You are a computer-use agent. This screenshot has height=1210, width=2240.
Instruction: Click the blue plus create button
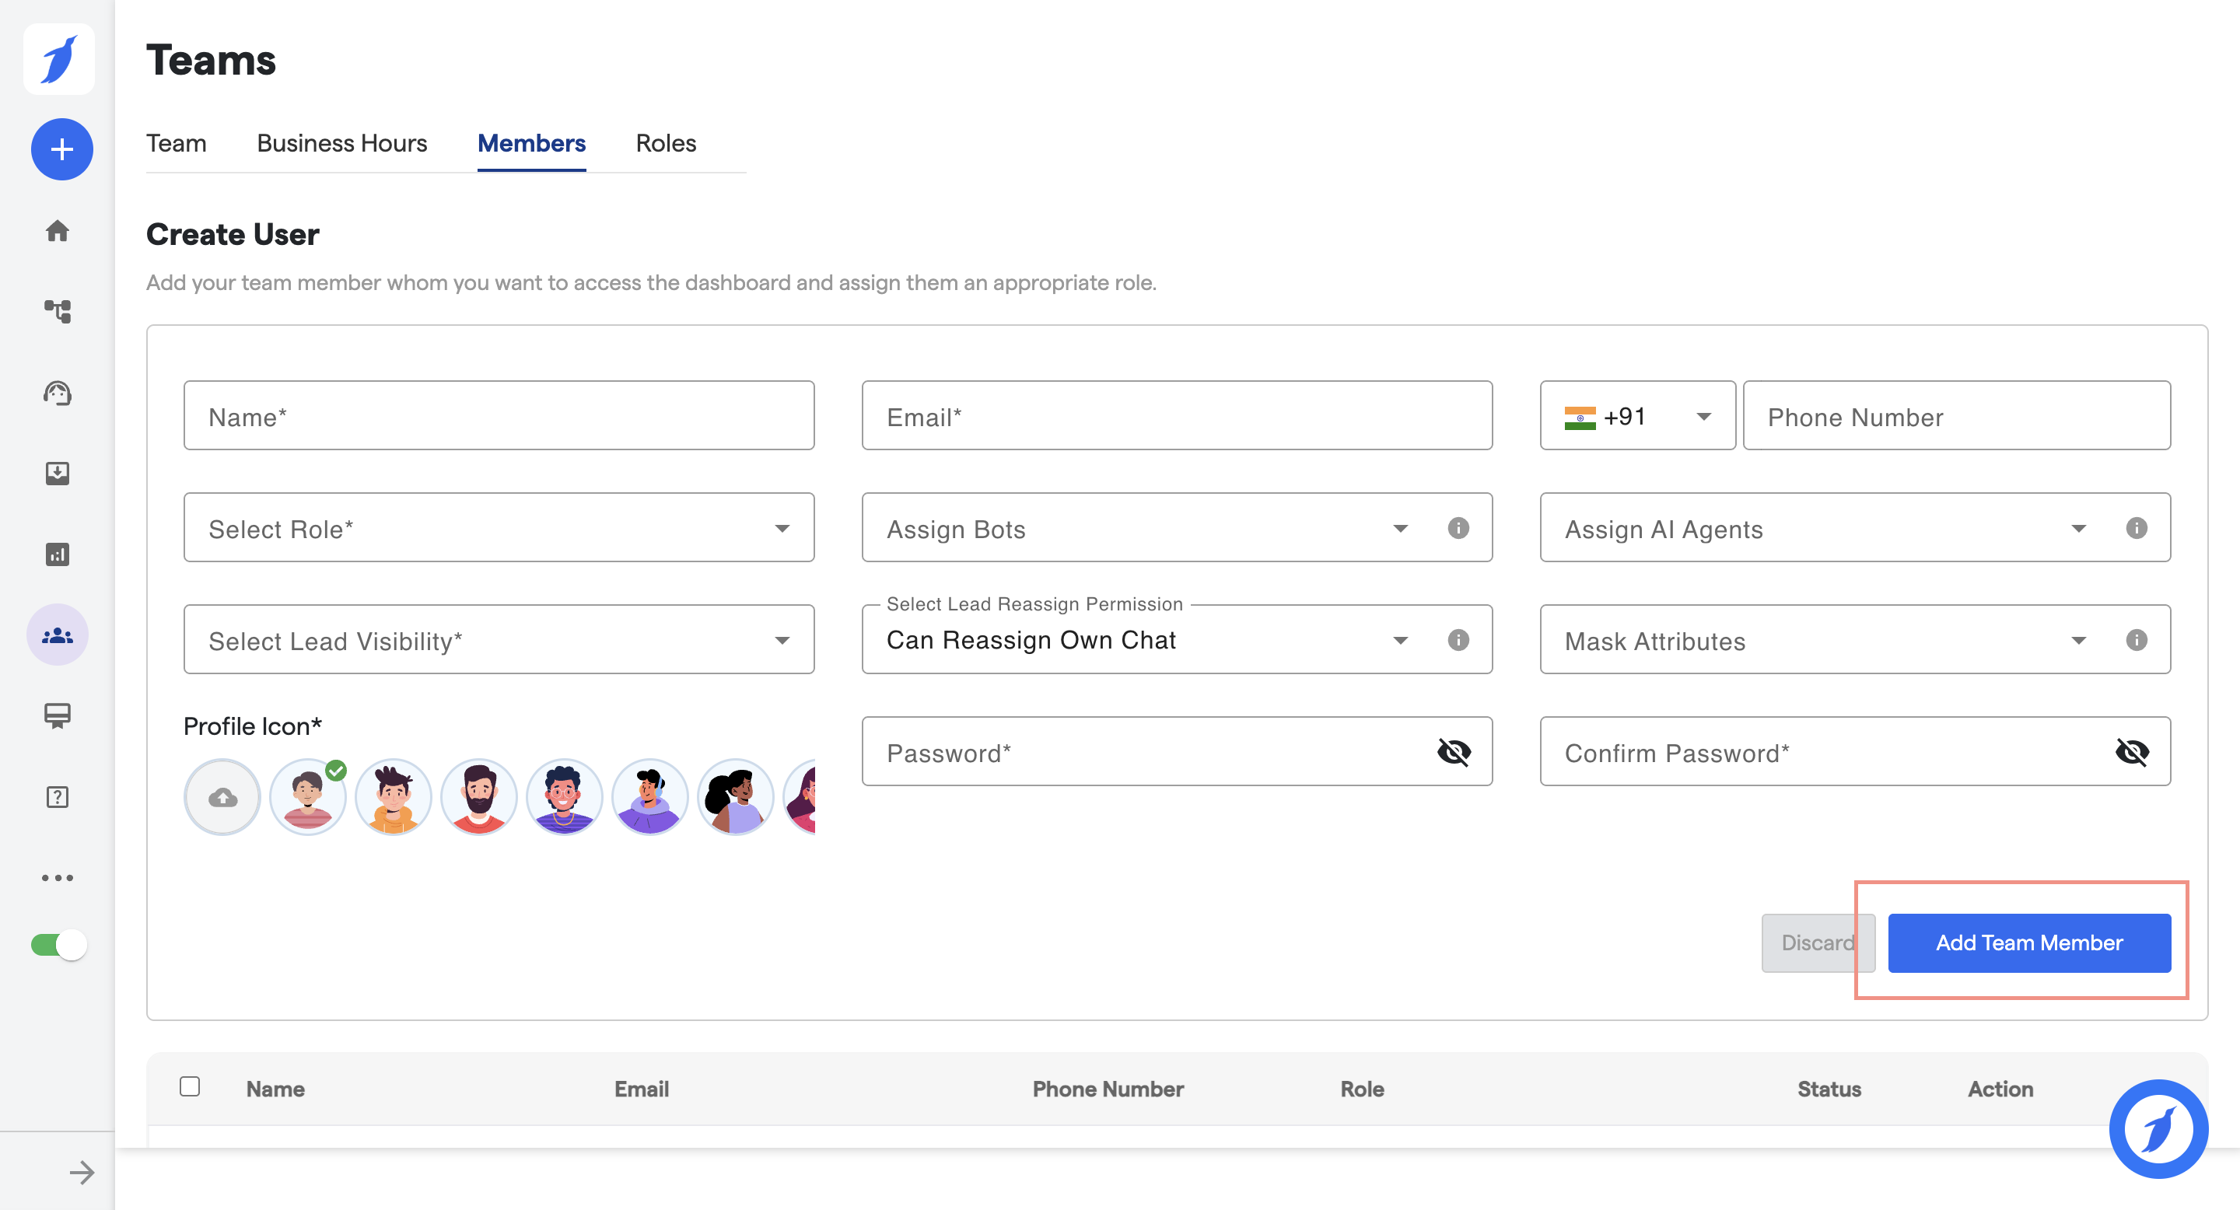[x=61, y=149]
